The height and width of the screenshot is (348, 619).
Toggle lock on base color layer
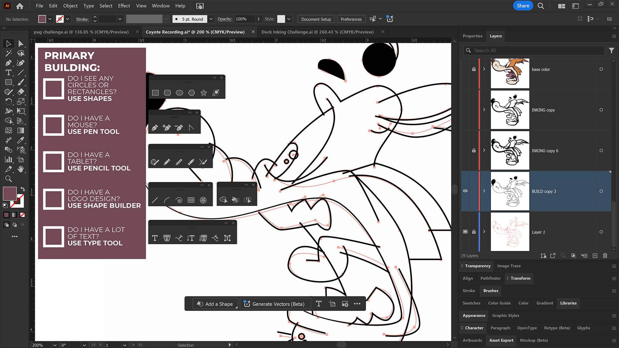click(x=474, y=69)
